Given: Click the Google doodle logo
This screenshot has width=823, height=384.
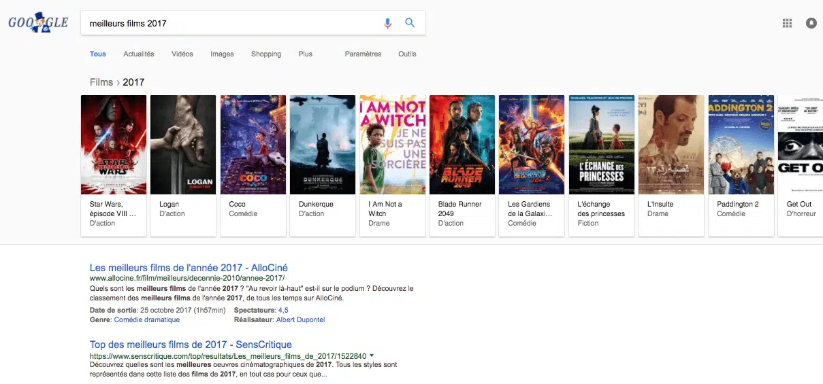Looking at the screenshot, I should point(38,23).
